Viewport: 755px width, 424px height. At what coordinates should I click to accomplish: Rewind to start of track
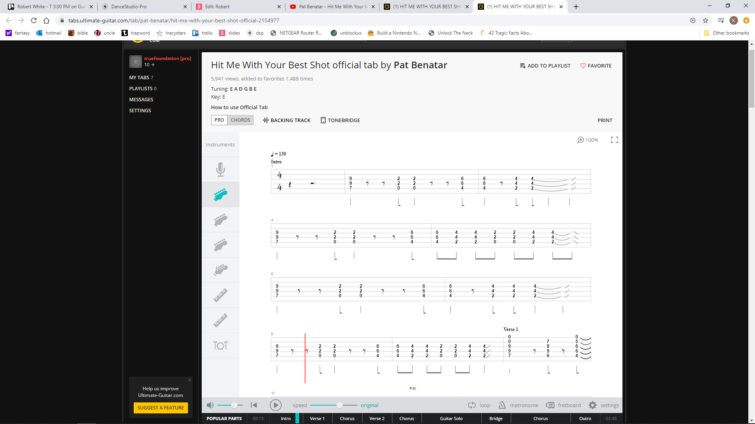click(254, 405)
